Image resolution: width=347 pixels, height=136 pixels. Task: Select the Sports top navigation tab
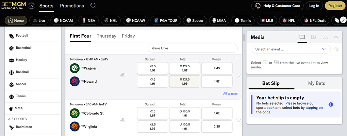click(x=47, y=6)
